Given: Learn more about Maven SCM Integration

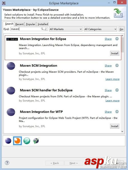Looking at the screenshot, I should [x=112, y=79].
